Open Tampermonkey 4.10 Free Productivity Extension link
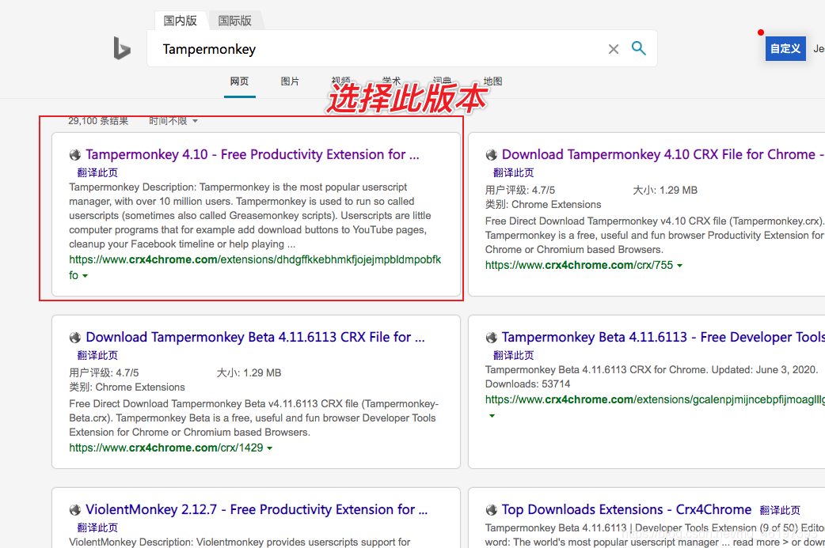Screen dimensions: 825x548 pyautogui.click(x=253, y=154)
